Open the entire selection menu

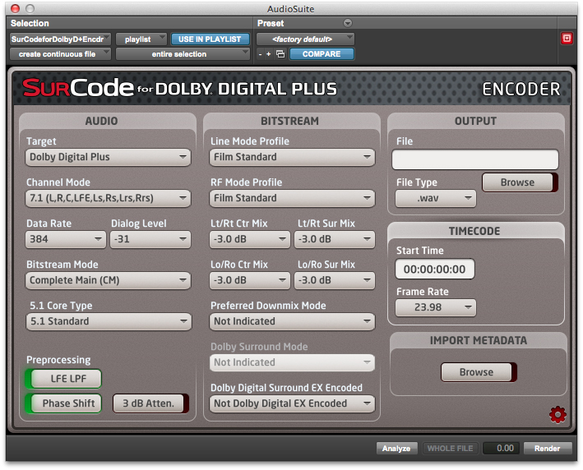coord(183,54)
